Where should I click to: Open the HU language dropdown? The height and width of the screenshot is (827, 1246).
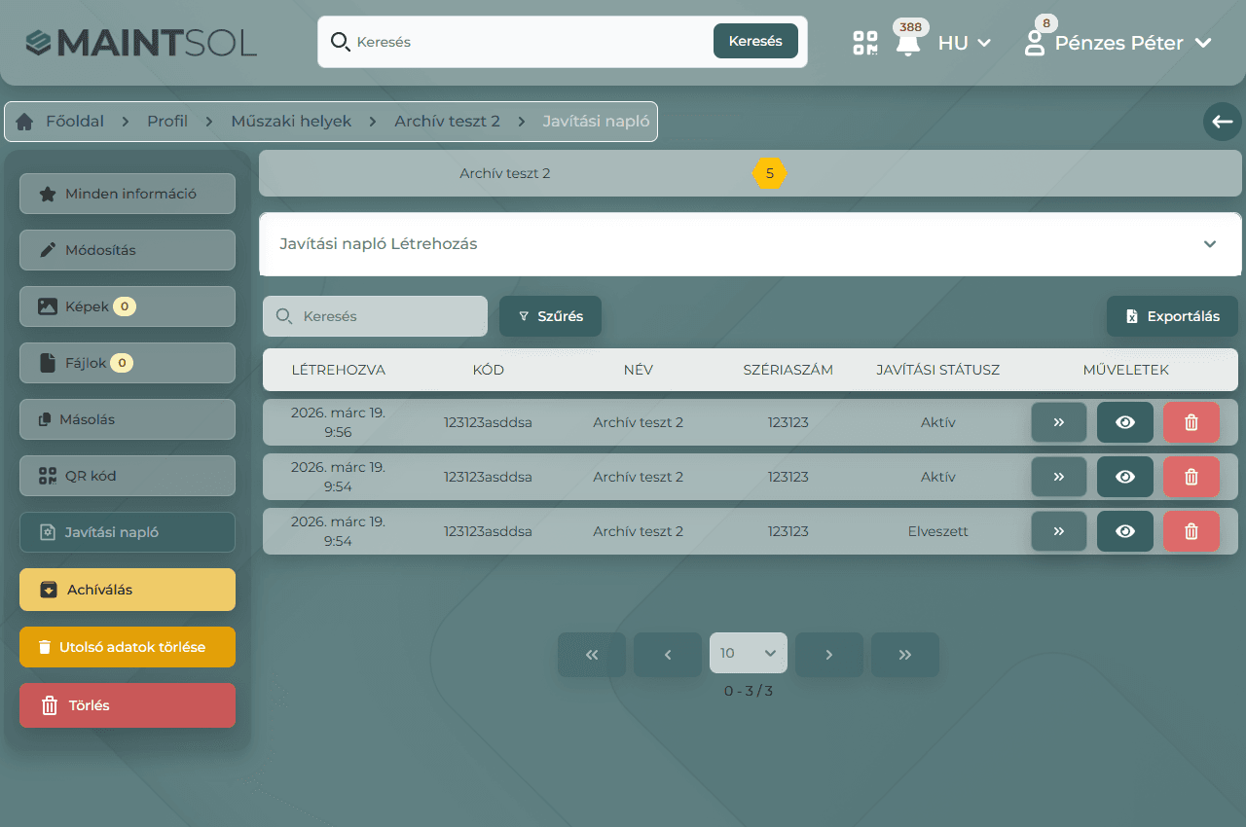point(964,43)
